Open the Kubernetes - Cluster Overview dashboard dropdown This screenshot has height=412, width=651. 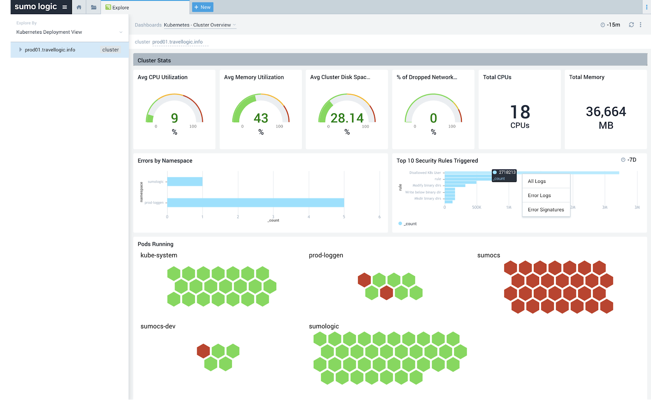200,25
